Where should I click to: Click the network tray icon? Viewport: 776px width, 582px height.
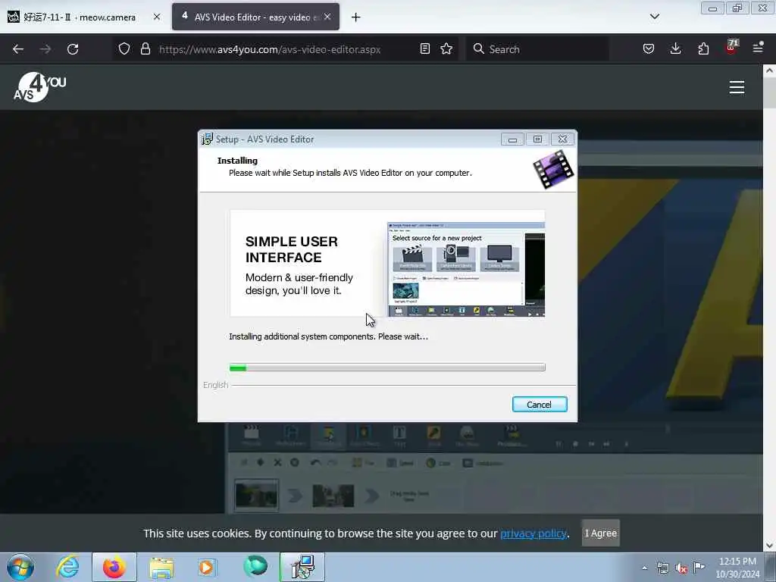pyautogui.click(x=662, y=568)
